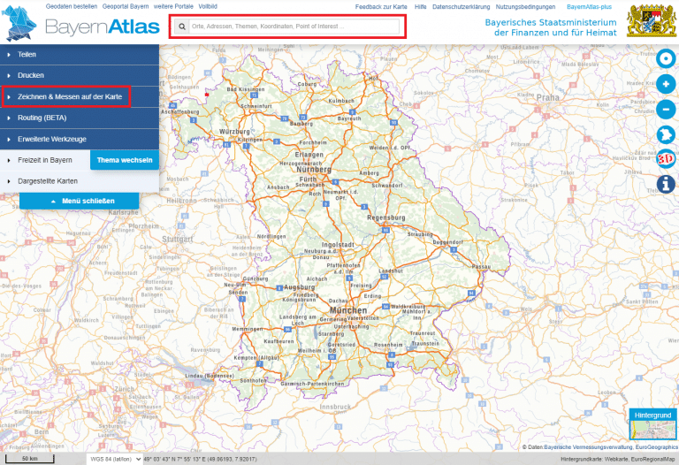Click the Würzburg label on the map
Viewport: 679px width, 465px height.
[x=234, y=132]
